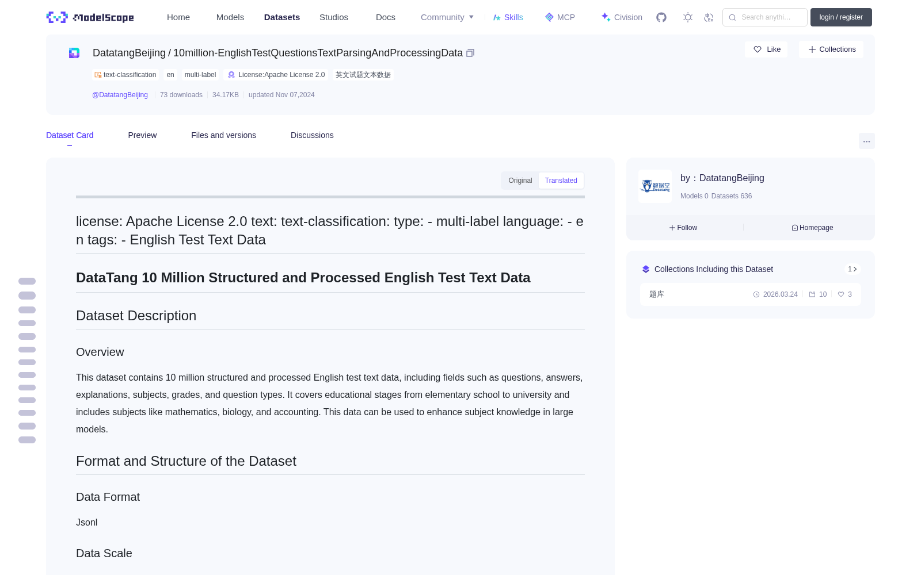Open the Models navigation item

click(230, 17)
